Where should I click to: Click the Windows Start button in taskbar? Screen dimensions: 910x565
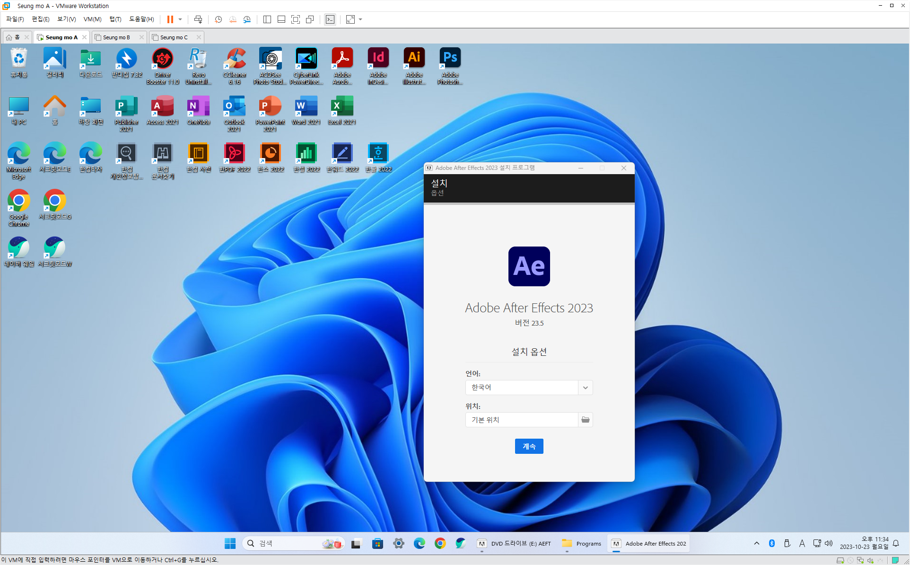click(x=230, y=544)
